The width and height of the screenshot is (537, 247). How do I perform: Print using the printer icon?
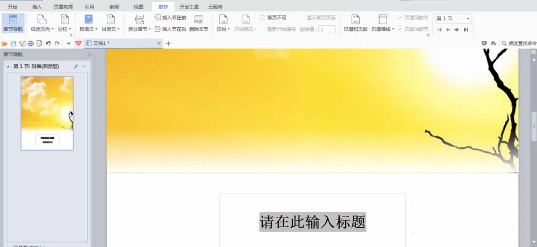click(31, 43)
